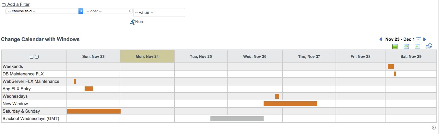Click the filter value input field
The width and height of the screenshot is (439, 134).
pos(159,13)
